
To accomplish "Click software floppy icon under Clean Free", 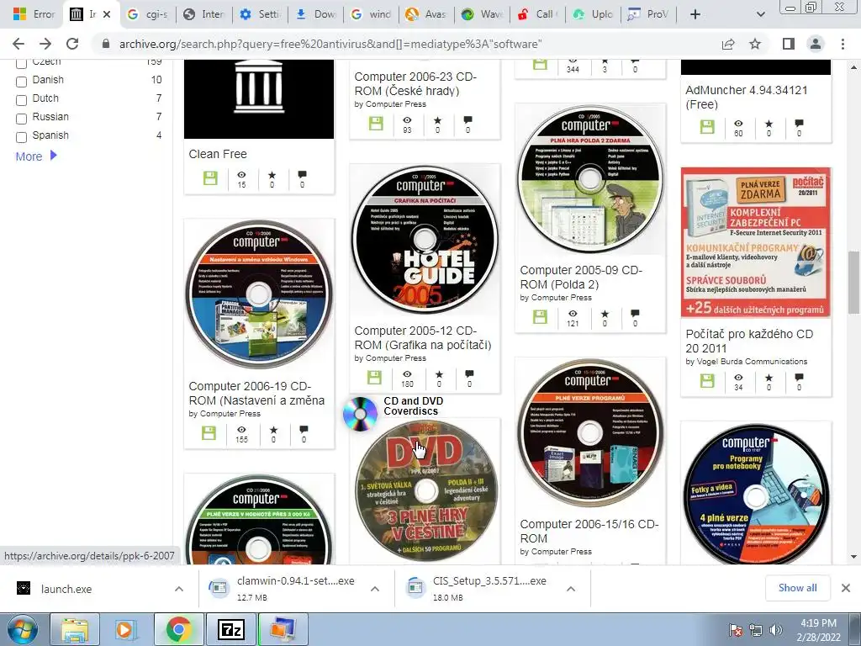I will coord(210,178).
